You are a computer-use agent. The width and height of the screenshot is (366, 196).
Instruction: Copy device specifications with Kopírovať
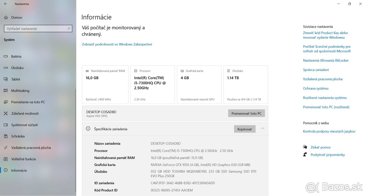[x=245, y=129]
